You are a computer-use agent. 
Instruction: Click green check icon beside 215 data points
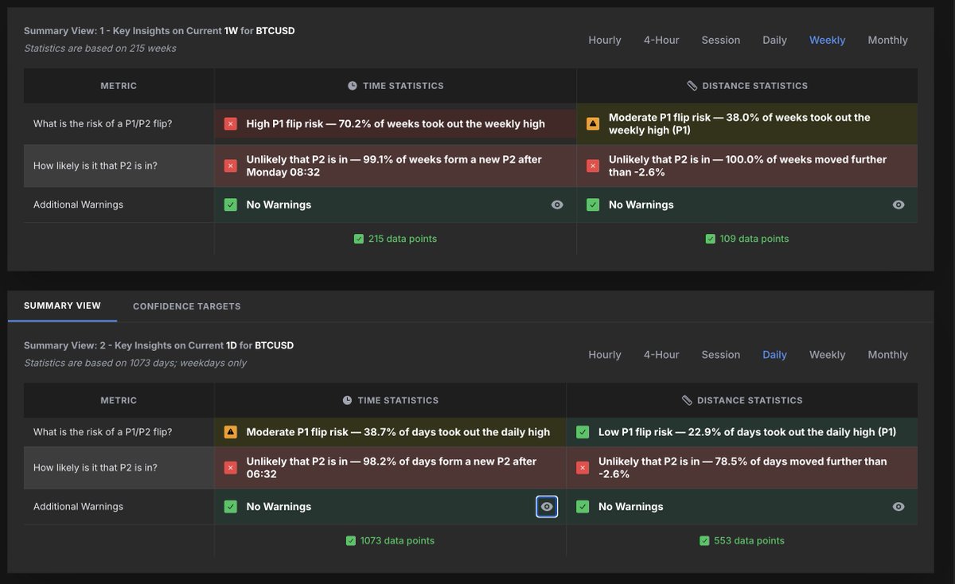click(358, 239)
